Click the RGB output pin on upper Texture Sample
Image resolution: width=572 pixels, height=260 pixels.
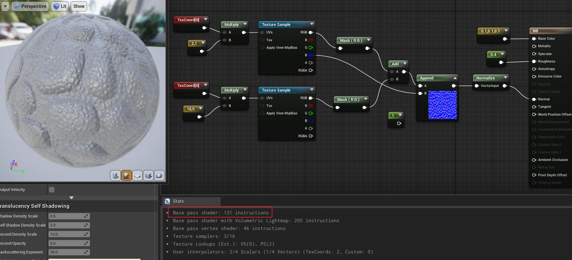pos(310,32)
